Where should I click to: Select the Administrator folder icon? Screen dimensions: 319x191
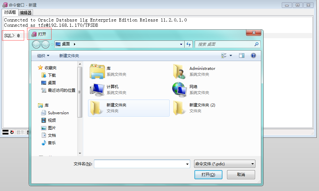pos(179,72)
